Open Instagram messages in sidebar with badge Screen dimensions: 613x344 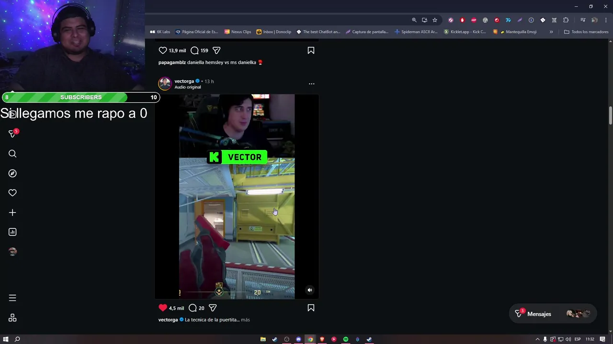click(12, 134)
